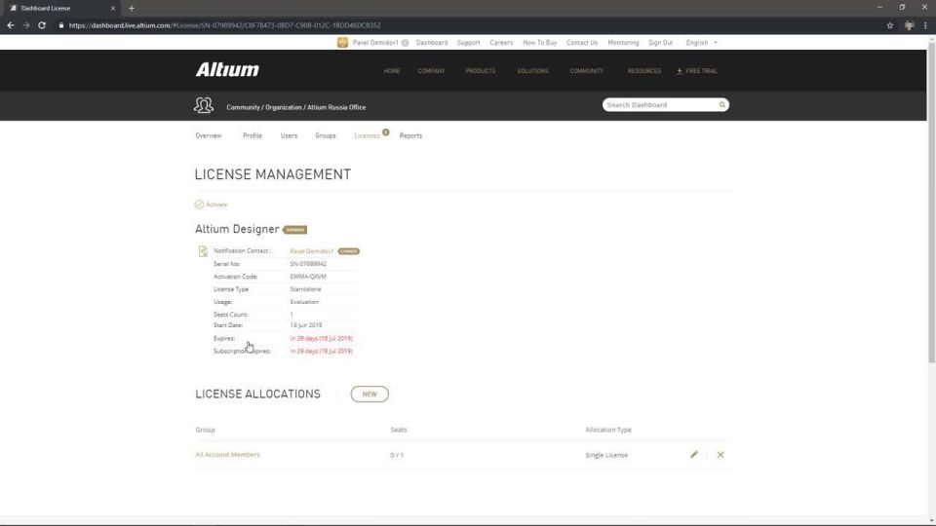The image size is (936, 526).
Task: Click the 0 / 1 seats cell
Action: point(397,455)
